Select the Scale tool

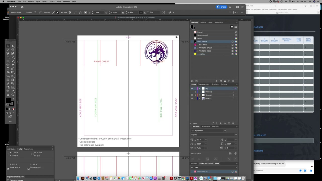13,68
